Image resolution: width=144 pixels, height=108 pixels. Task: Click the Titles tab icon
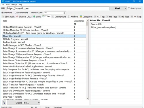(x=43, y=16)
